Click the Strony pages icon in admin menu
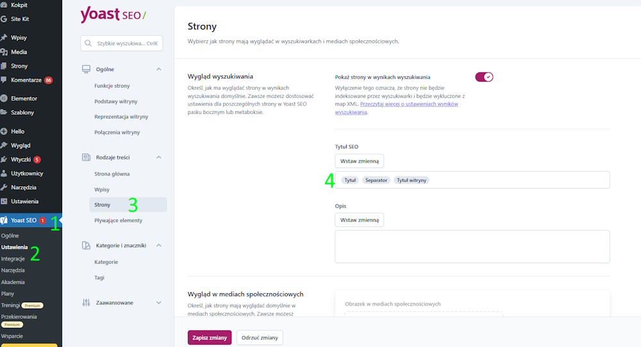Screen dimensions: 641x347 pyautogui.click(x=4, y=66)
